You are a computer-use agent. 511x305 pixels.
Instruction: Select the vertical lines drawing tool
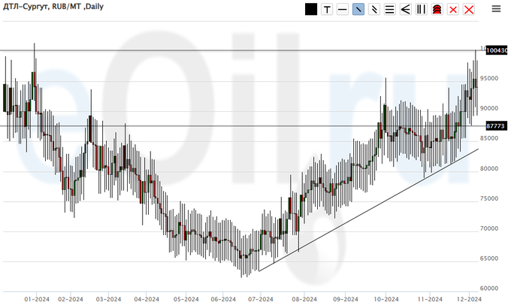pos(421,9)
